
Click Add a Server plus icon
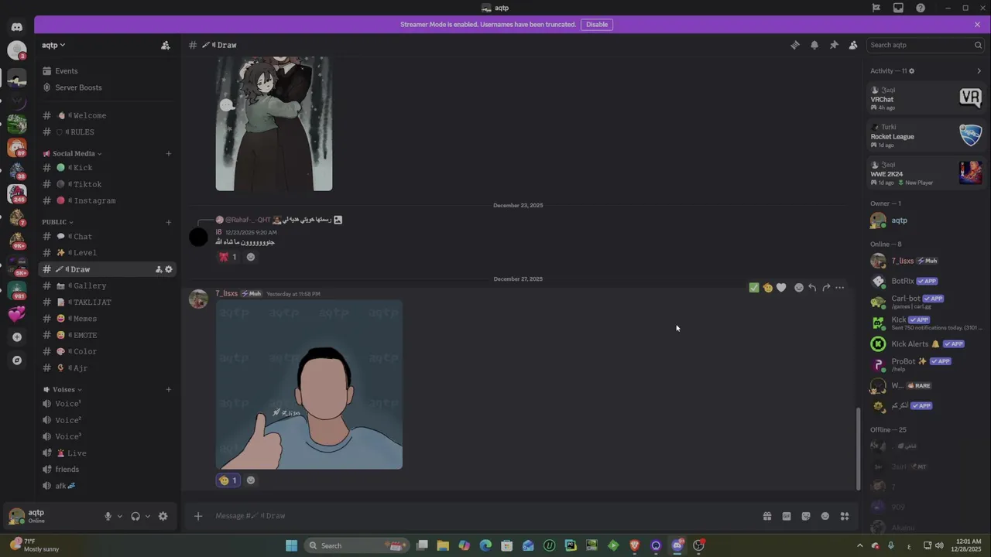tap(16, 337)
